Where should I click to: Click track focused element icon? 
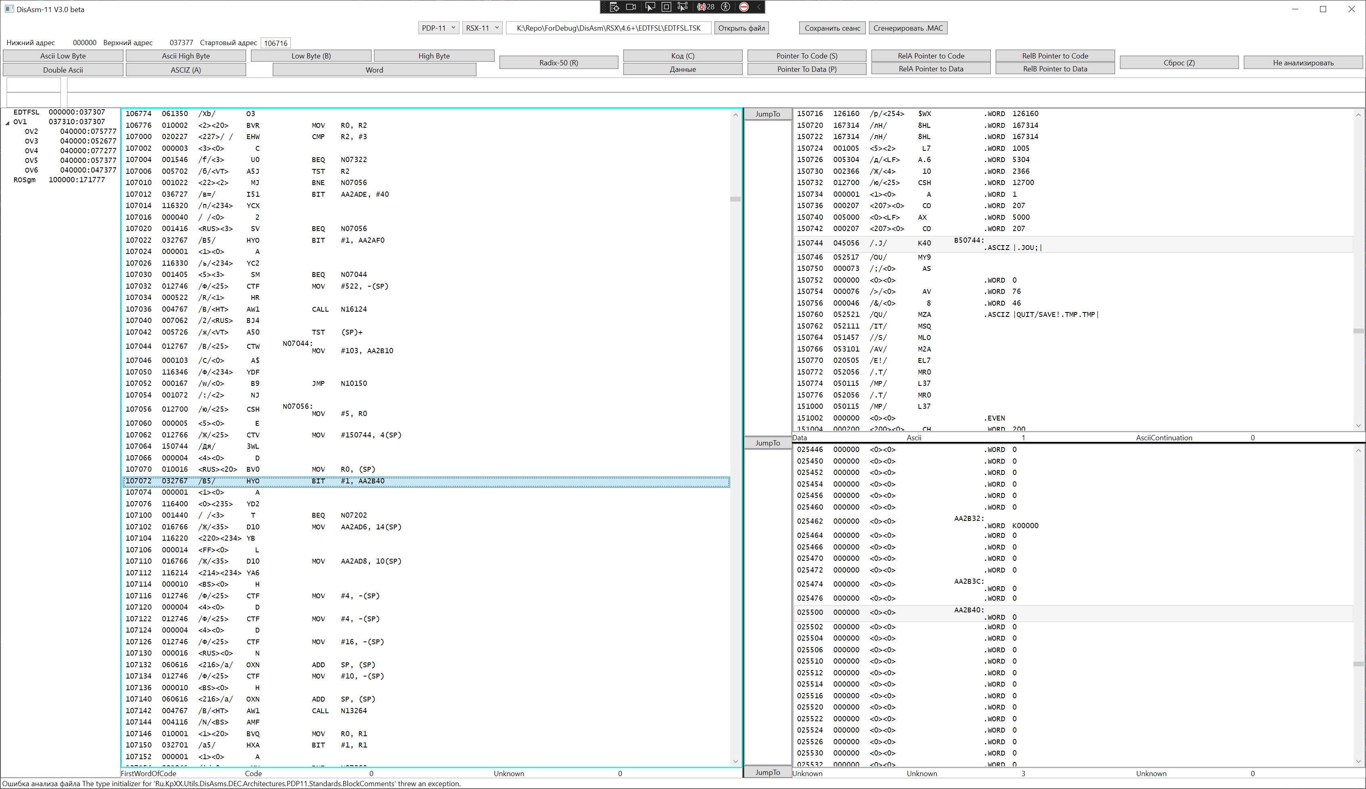click(683, 7)
